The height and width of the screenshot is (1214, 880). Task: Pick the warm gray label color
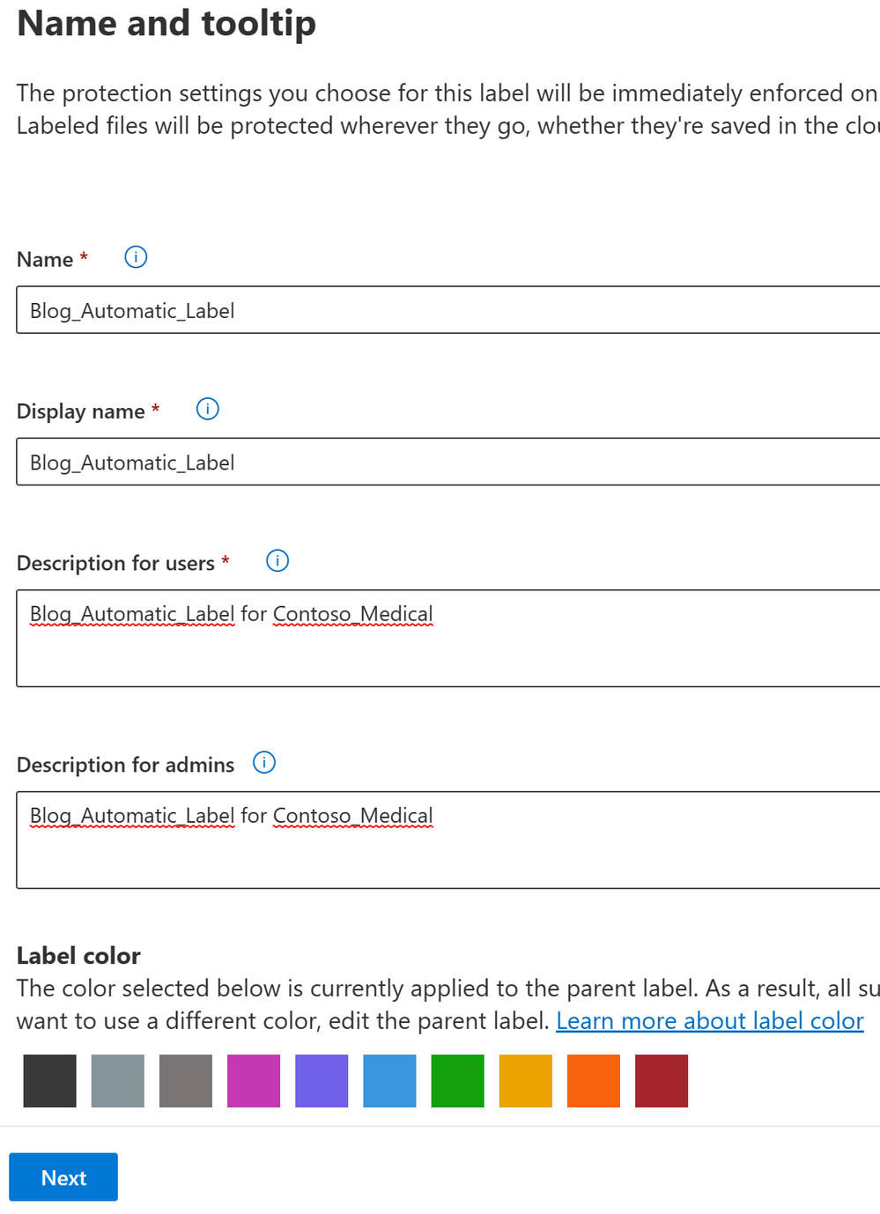pos(186,1081)
